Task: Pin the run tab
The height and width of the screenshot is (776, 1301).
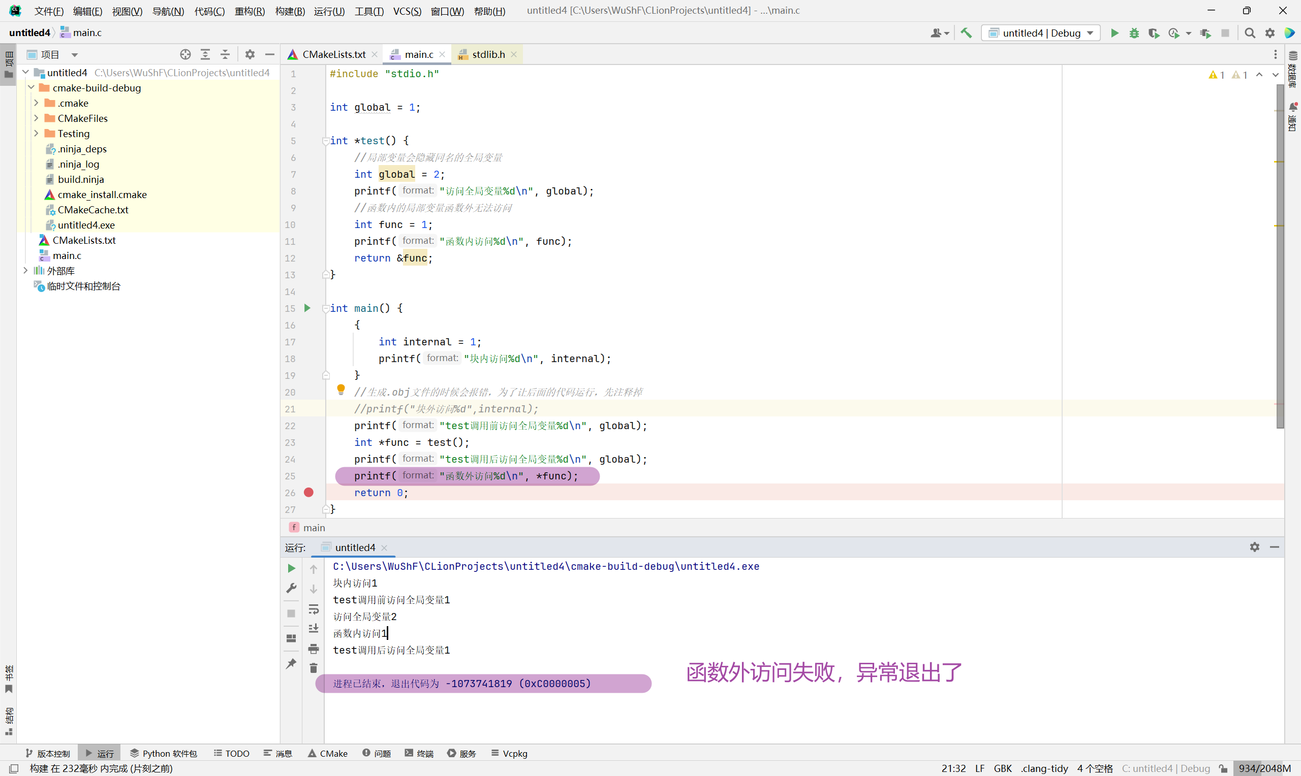Action: (291, 664)
